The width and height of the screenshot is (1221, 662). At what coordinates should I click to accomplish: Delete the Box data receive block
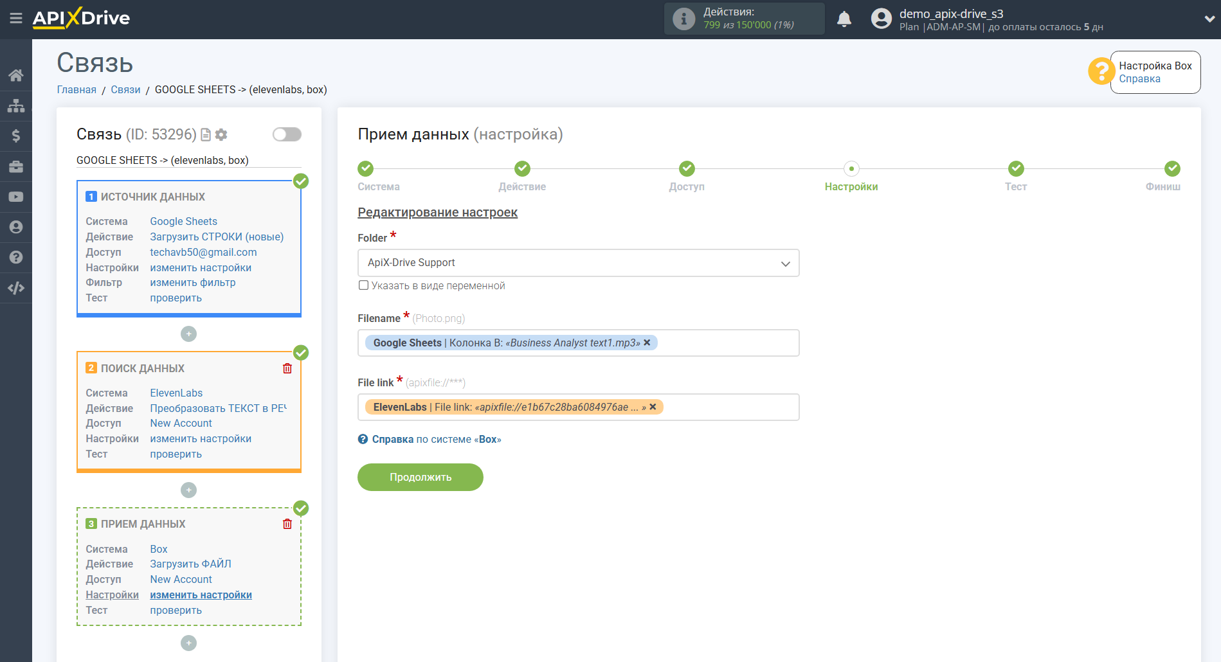[287, 524]
